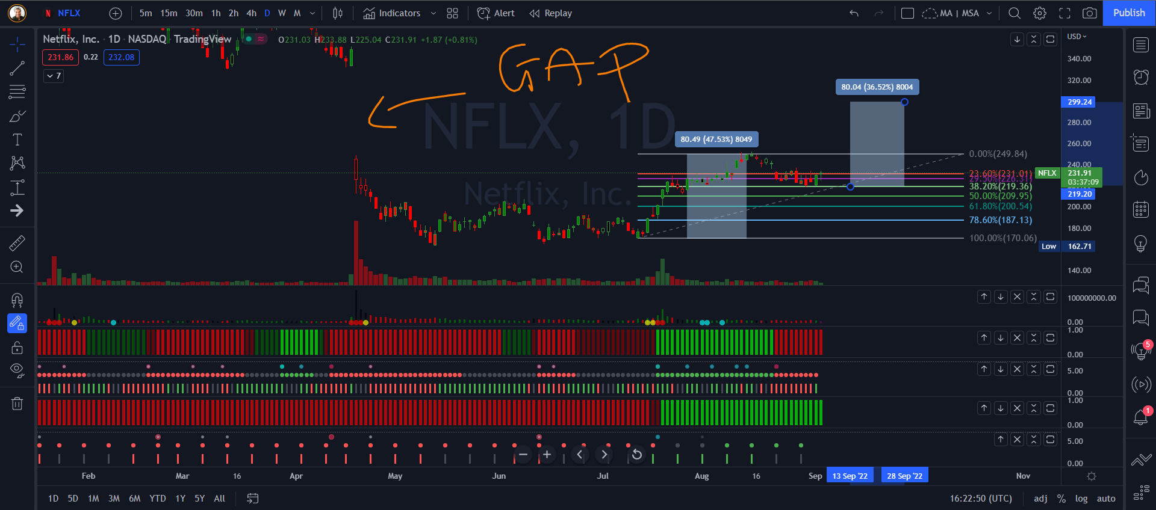Open the 16:22:50 (UTC) timezone menu
This screenshot has height=510, width=1156.
[981, 499]
